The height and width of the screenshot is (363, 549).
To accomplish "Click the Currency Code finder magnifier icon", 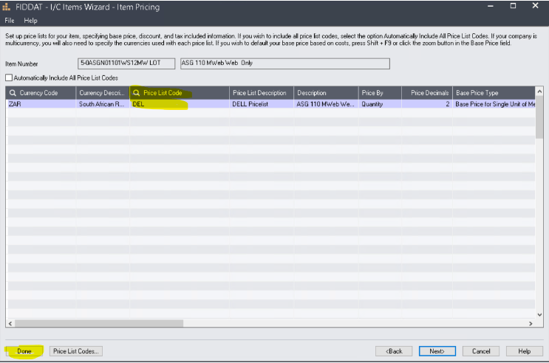I will click(13, 93).
